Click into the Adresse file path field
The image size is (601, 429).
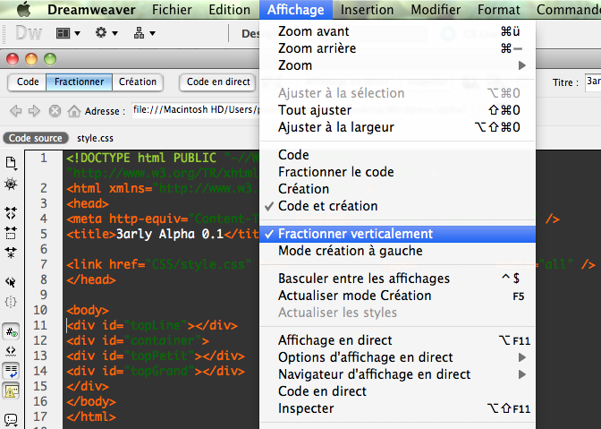(196, 110)
